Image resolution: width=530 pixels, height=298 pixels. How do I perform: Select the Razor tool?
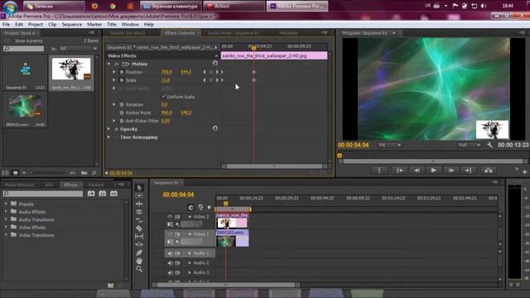139,228
